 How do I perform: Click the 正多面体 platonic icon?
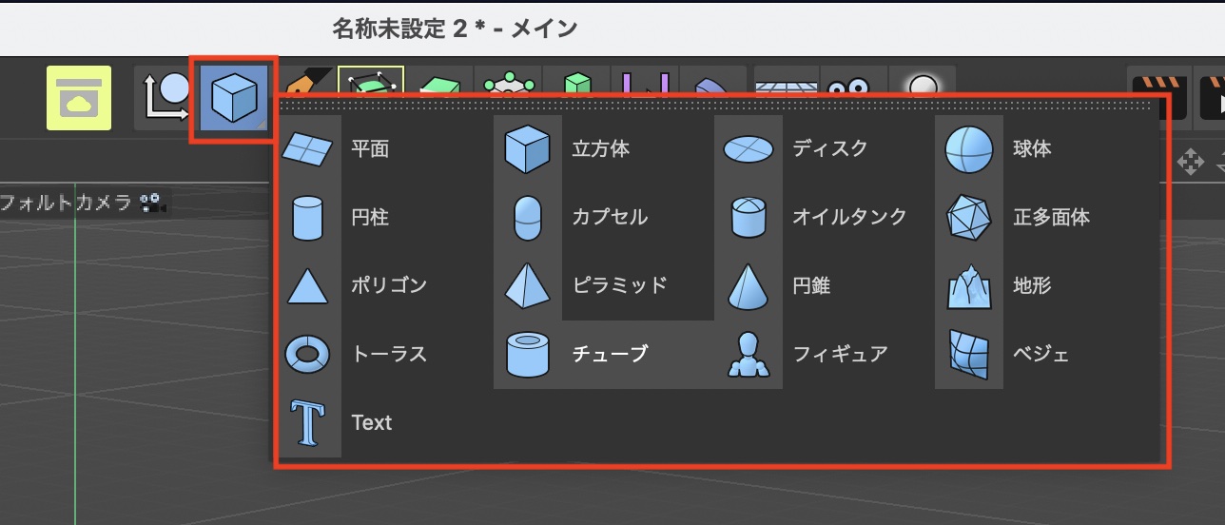pos(968,218)
